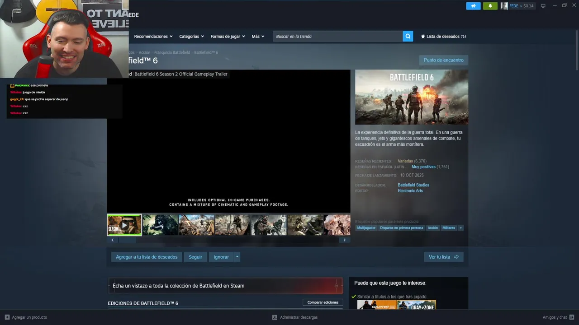
Task: Click the Ignorar button
Action: tap(221, 257)
